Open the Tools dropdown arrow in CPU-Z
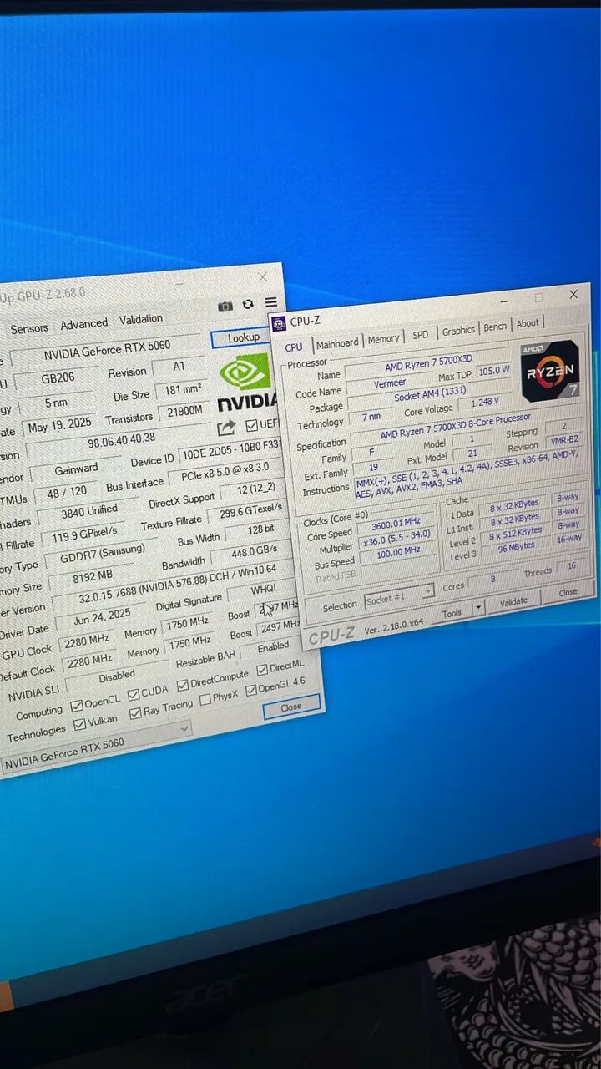The height and width of the screenshot is (1069, 601). [478, 609]
